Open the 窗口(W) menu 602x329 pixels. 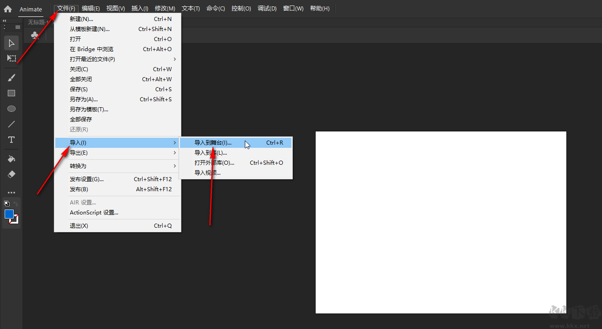(x=293, y=8)
